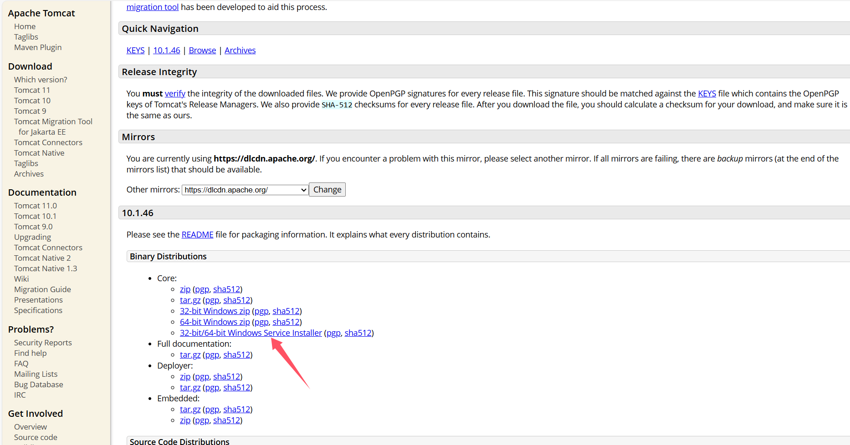Open Tomcat 10.1 documentation sidebar link
Image resolution: width=850 pixels, height=445 pixels.
click(x=35, y=216)
